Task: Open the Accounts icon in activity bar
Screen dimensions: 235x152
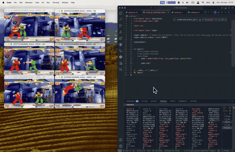Action: (x=121, y=140)
